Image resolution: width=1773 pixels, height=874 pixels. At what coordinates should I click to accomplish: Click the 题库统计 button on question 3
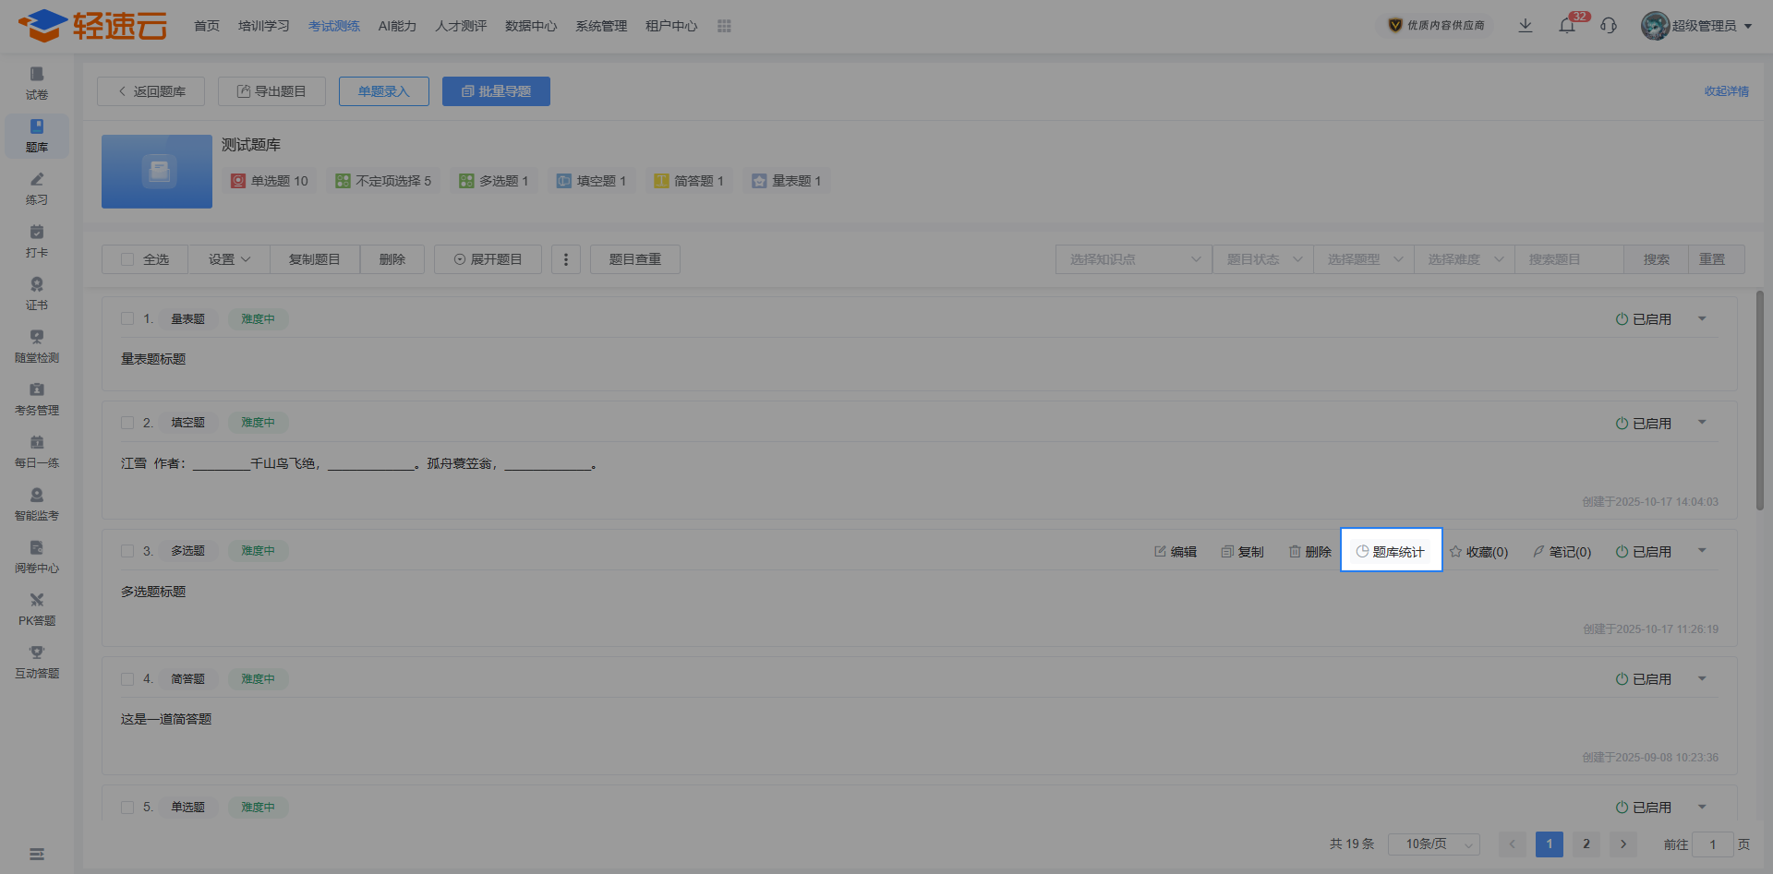tap(1391, 551)
